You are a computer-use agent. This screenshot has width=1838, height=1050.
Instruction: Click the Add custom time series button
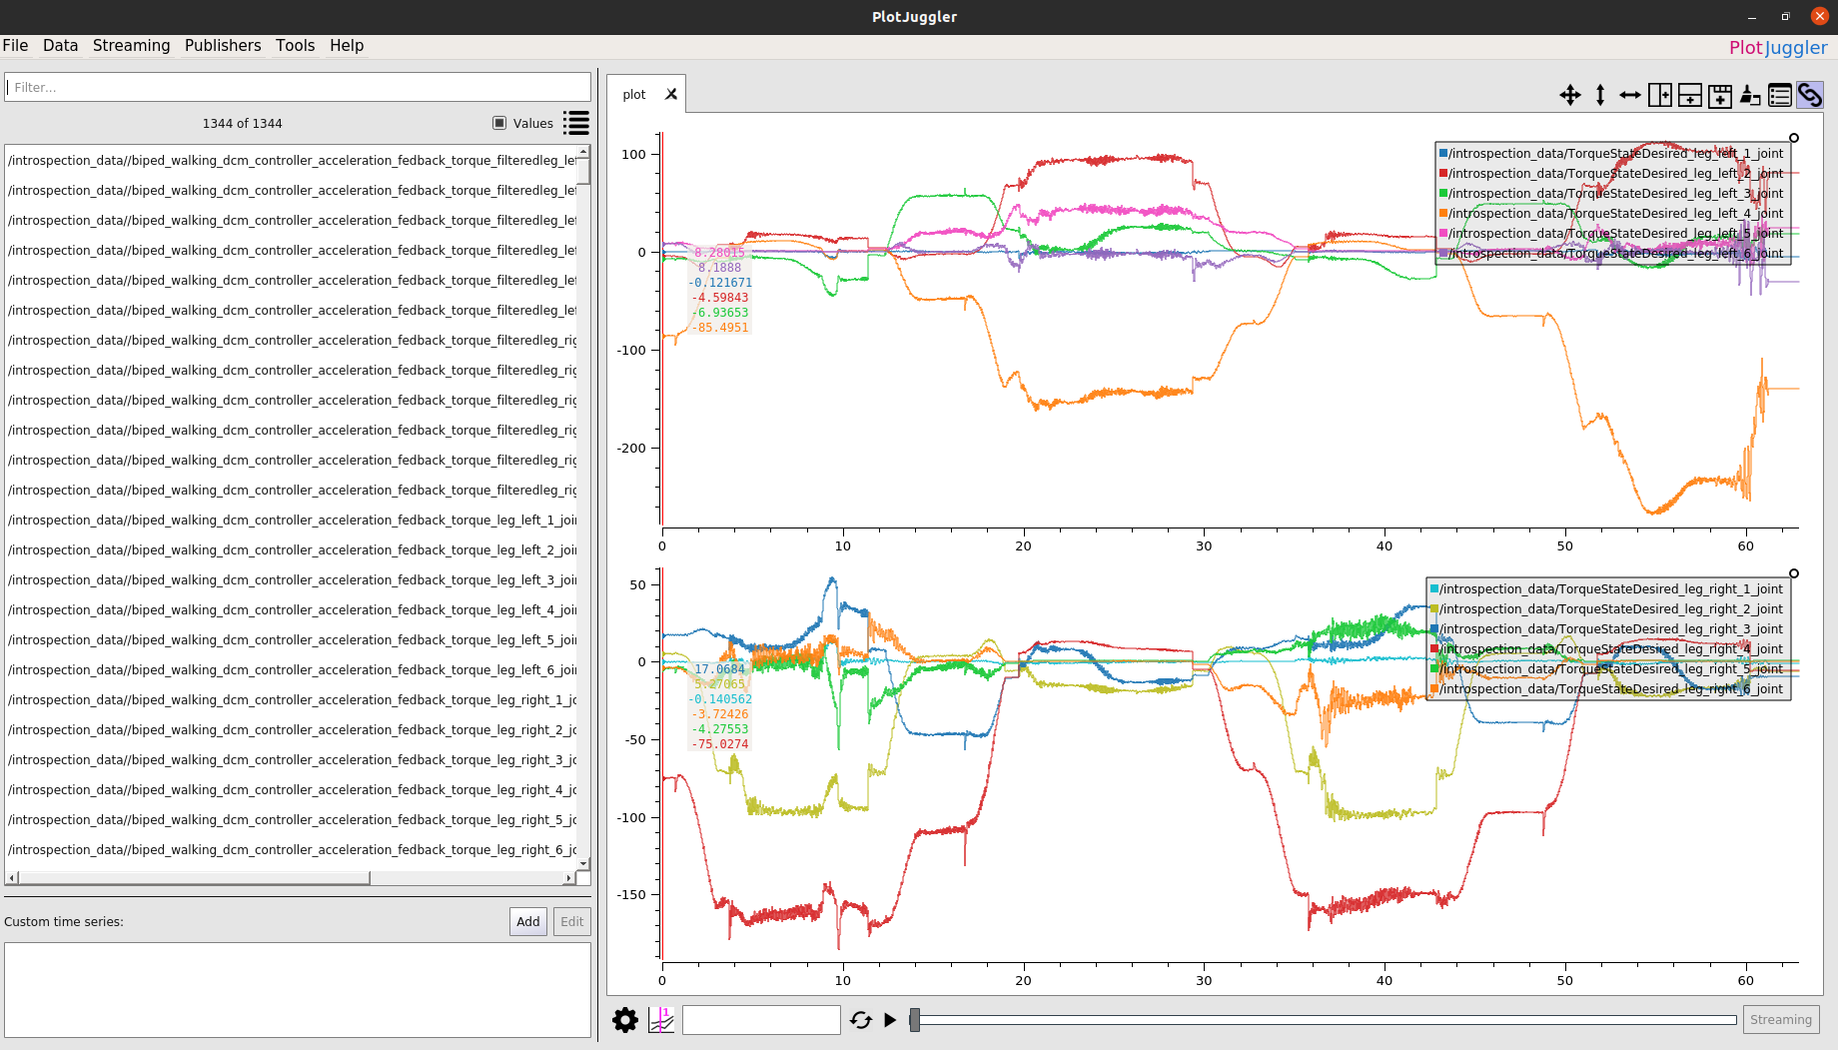click(528, 921)
